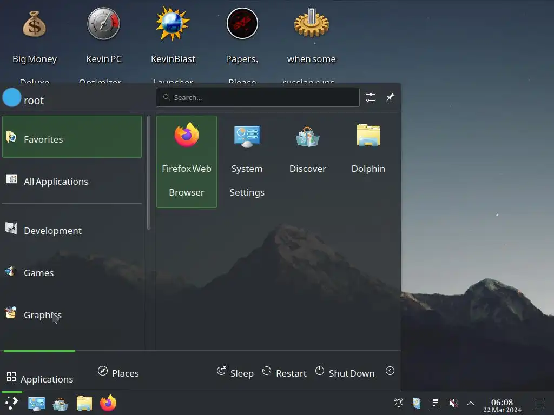Expand more power options arrow
The width and height of the screenshot is (554, 415).
pos(390,371)
